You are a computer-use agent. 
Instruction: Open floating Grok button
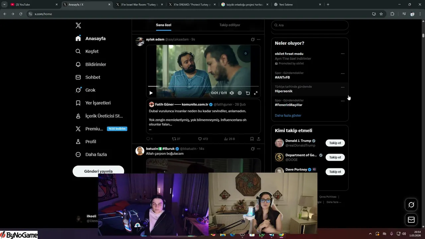(x=411, y=205)
